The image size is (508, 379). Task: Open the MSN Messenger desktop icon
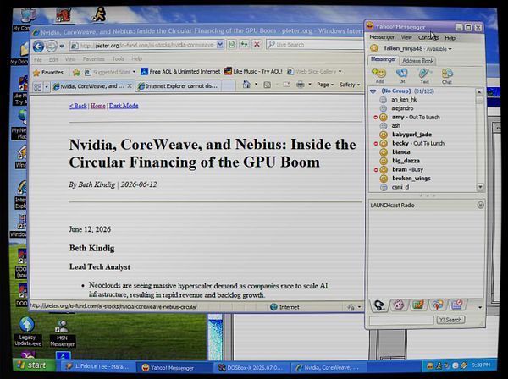(x=62, y=333)
